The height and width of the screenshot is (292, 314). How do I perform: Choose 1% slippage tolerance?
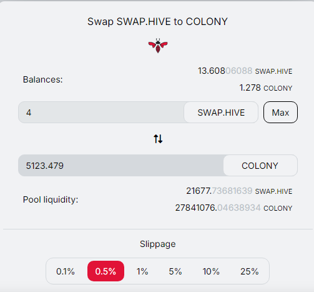[142, 271]
